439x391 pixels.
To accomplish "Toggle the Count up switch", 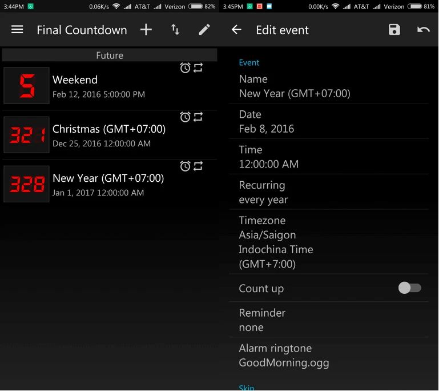I will pos(410,288).
